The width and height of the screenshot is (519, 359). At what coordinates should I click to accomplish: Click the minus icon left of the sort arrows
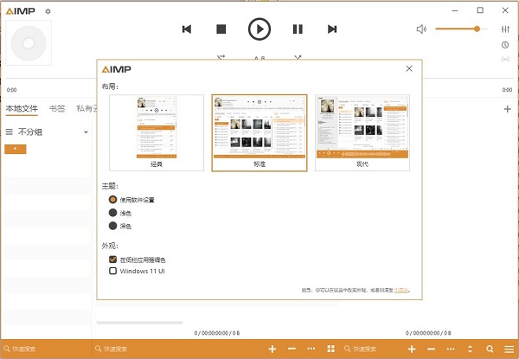click(432, 349)
